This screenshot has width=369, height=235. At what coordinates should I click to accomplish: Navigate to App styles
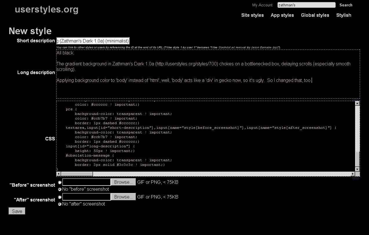(x=282, y=15)
